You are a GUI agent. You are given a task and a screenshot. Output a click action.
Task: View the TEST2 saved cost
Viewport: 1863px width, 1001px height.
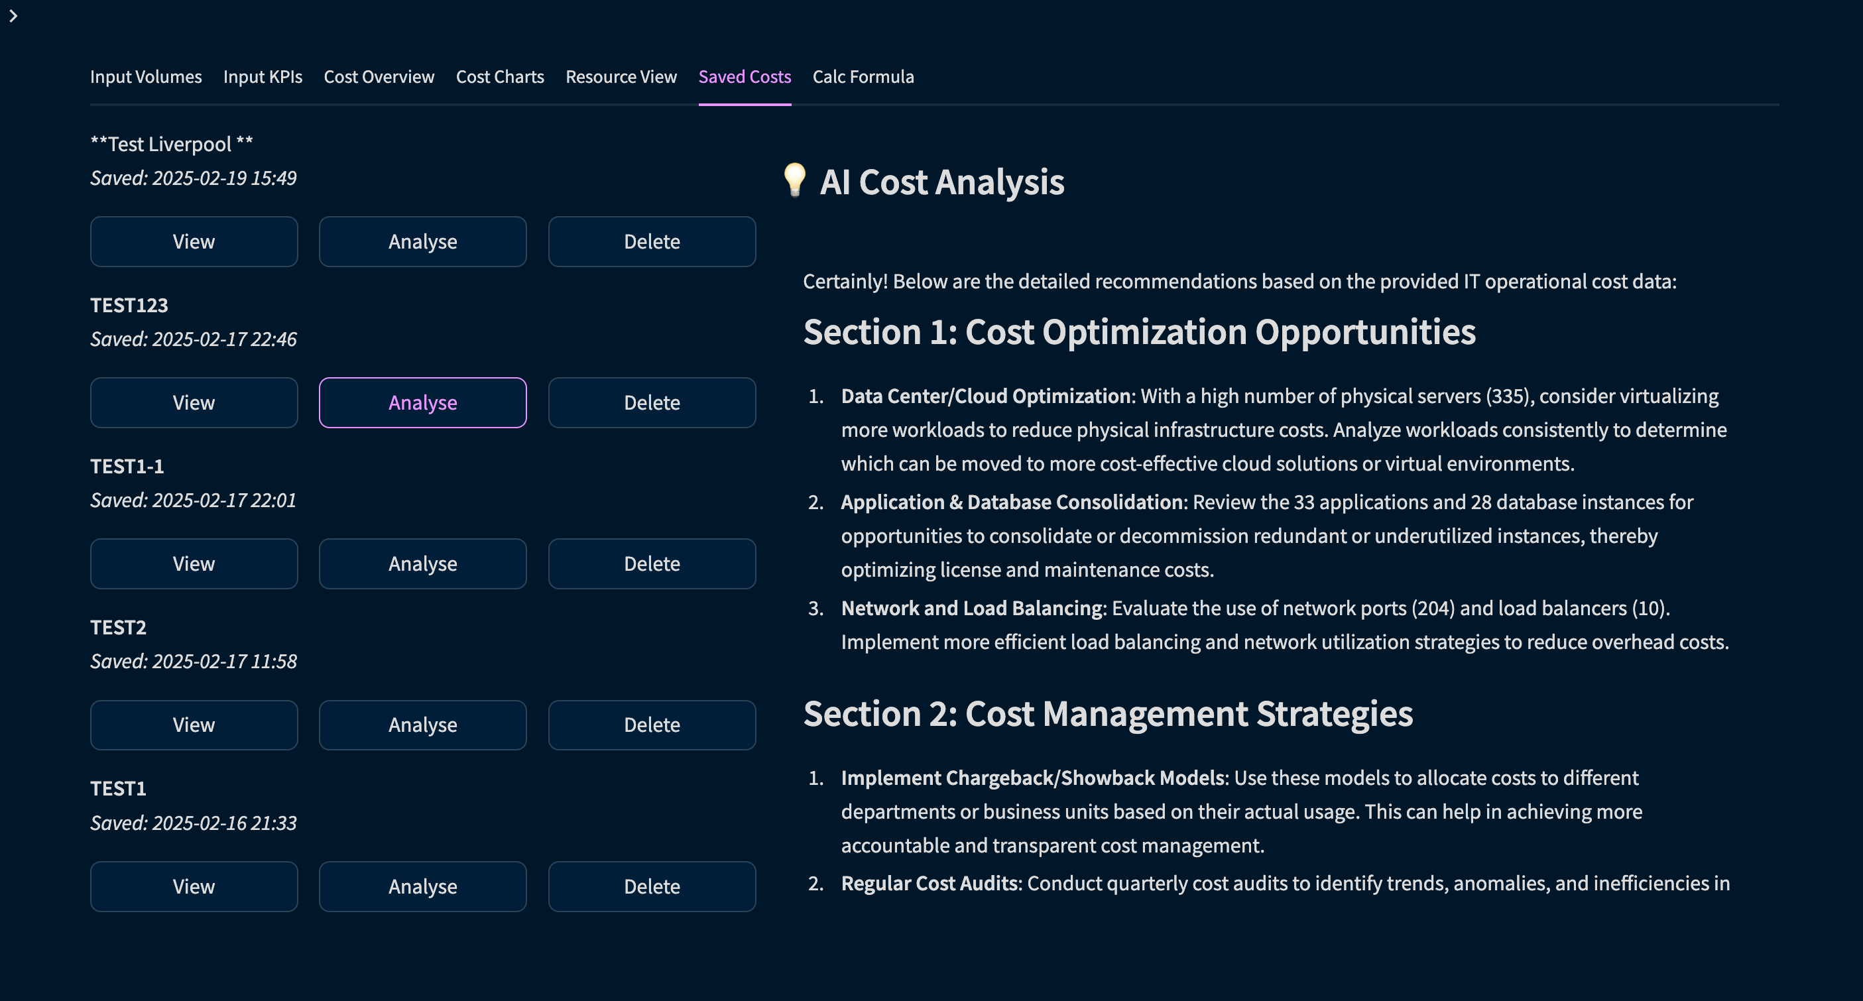click(x=194, y=725)
